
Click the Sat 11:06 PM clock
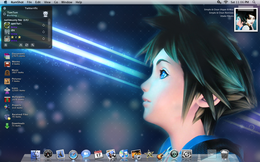240,2
